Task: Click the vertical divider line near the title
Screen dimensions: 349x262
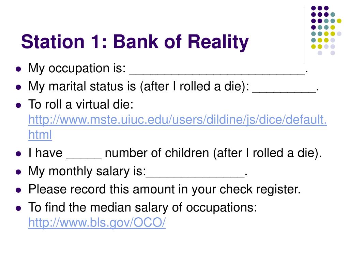Action: tap(304, 35)
